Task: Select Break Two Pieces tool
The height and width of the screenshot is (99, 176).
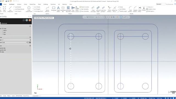Action: 115,9
